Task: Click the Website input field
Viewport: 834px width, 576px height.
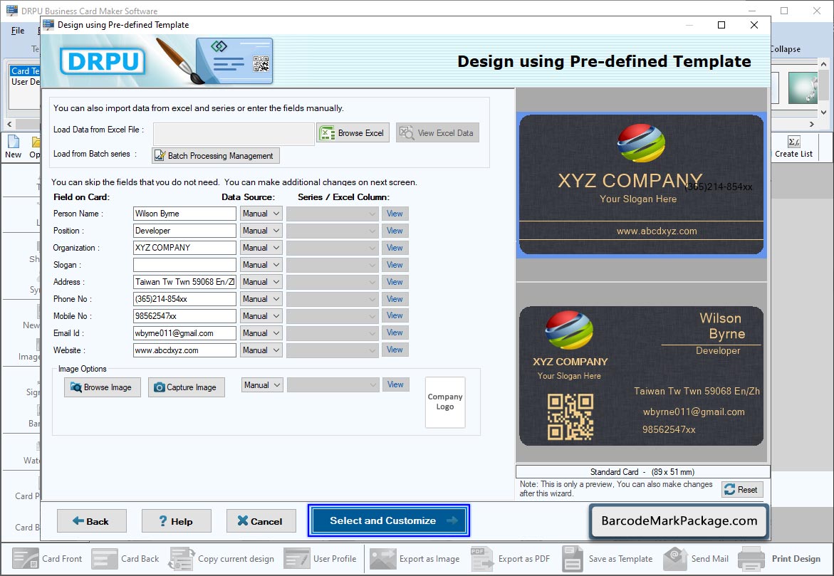Action: pyautogui.click(x=184, y=350)
